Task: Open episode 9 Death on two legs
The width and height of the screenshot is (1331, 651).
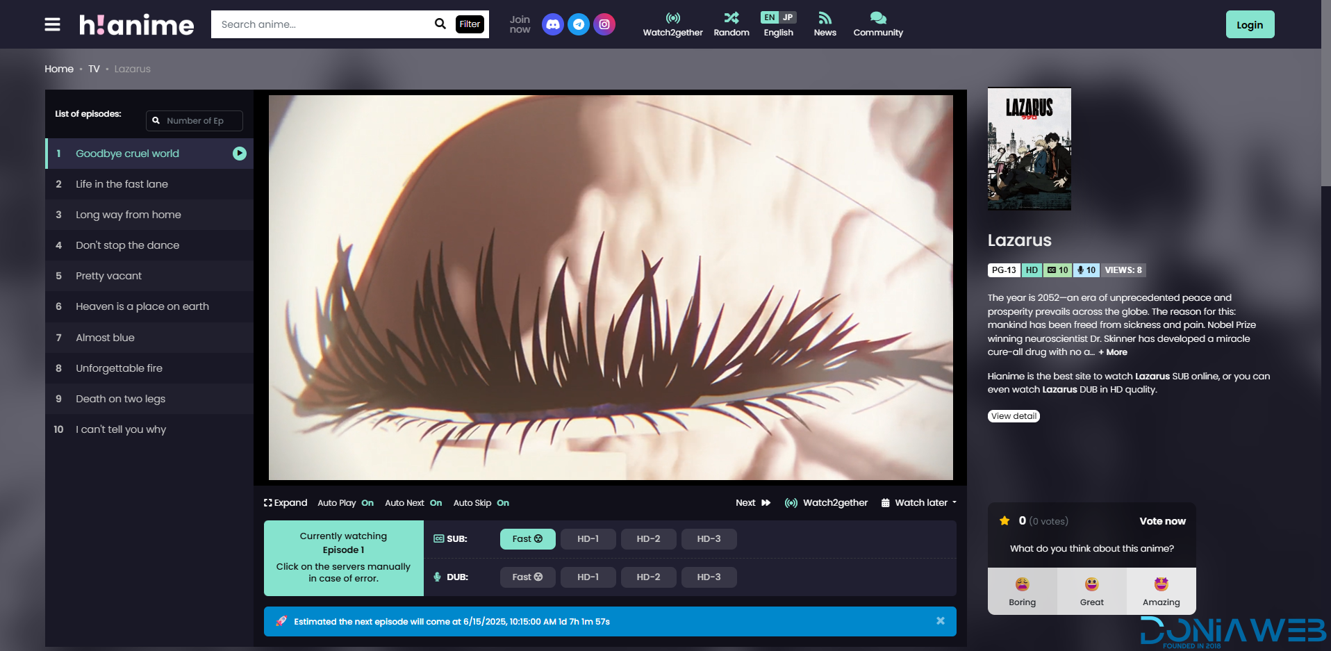Action: 149,399
